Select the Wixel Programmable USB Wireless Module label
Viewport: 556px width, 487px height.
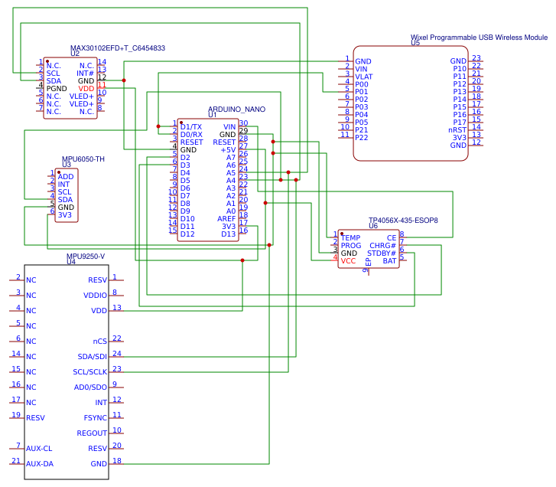(479, 38)
